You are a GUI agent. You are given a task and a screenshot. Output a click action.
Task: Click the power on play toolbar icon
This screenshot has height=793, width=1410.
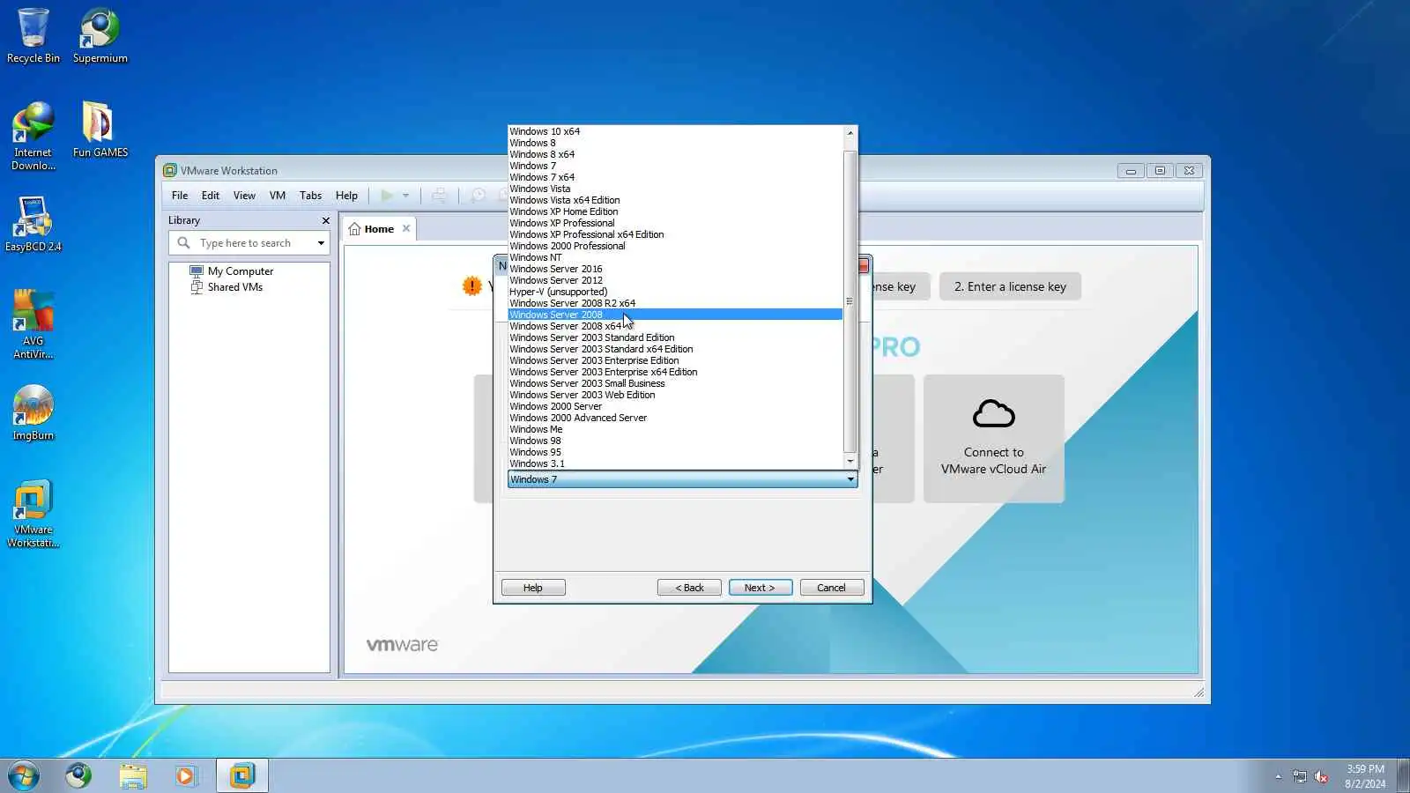[387, 196]
